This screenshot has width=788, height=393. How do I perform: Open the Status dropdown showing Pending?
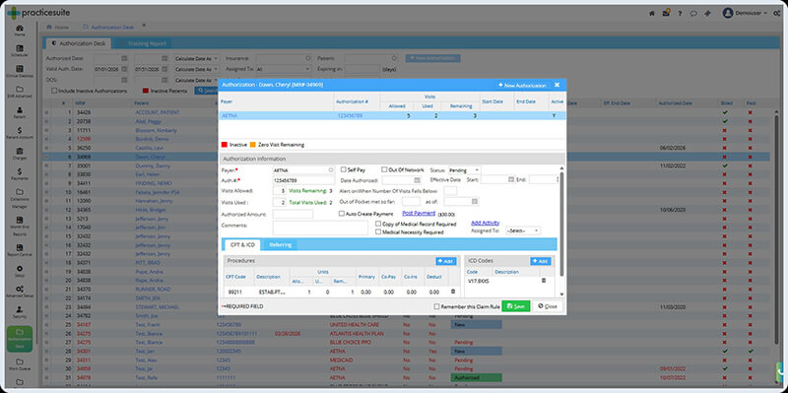[464, 170]
